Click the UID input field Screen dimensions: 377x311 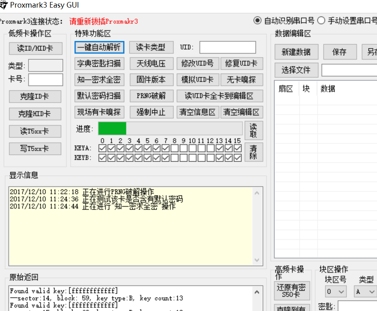(x=228, y=47)
